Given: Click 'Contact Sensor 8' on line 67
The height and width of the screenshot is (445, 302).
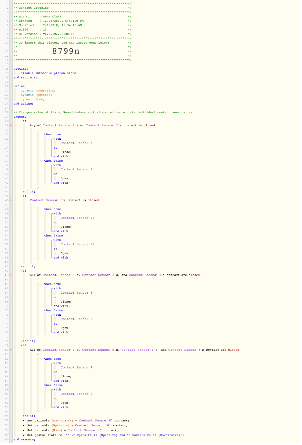Looking at the screenshot, I should pyautogui.click(x=77, y=293).
